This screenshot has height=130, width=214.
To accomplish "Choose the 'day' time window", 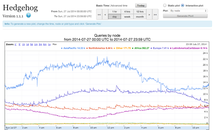I will 114,17.
